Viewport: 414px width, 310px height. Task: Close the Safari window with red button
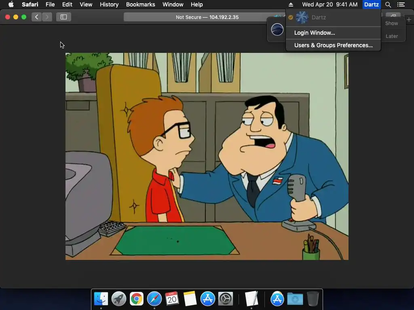8,17
